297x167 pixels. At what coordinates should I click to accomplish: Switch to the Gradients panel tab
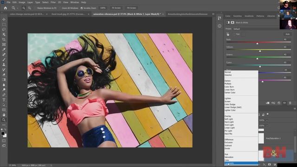click(249, 16)
